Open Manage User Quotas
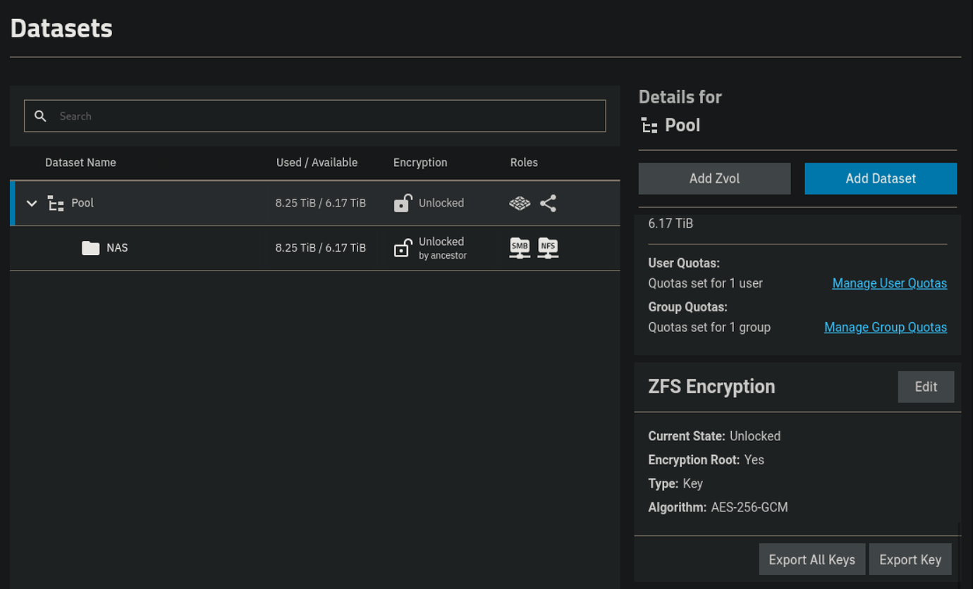Screen dimensions: 973x589 pyautogui.click(x=889, y=283)
